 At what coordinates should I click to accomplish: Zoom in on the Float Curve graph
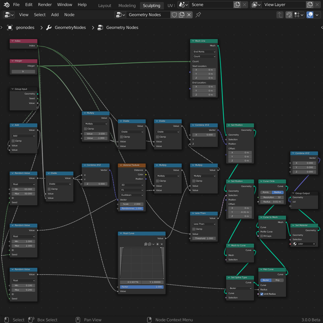(146, 244)
